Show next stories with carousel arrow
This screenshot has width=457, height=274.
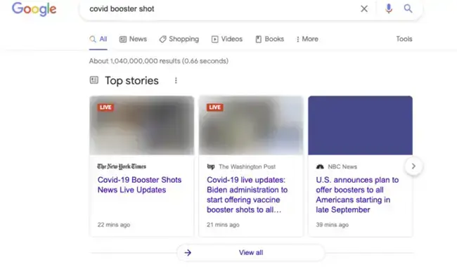413,167
